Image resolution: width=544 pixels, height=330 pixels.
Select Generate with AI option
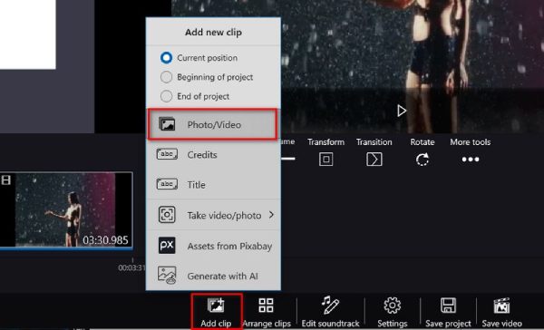[213, 276]
